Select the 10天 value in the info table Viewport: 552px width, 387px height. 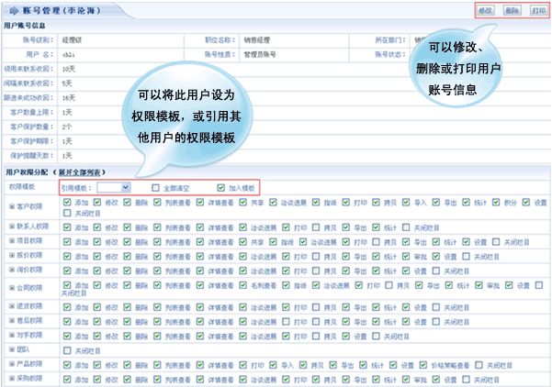tap(69, 69)
